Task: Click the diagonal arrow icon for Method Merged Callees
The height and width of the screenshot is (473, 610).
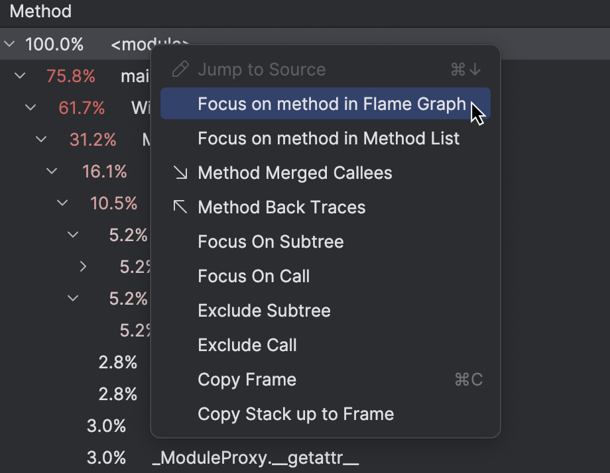Action: (x=179, y=172)
